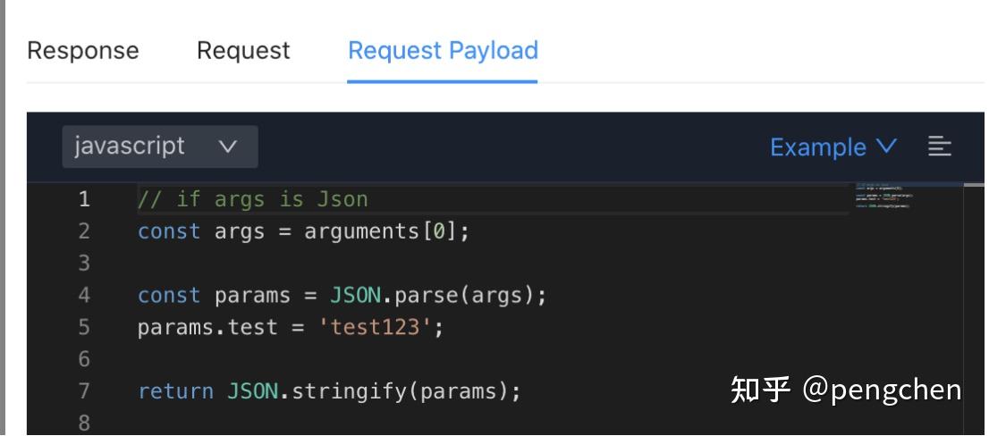Click line number 7 in gutter
Screen dimensions: 989x436
click(84, 391)
